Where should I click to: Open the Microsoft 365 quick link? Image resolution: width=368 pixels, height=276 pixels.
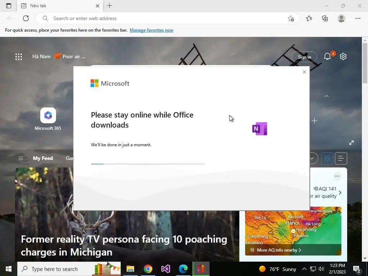[x=48, y=119]
